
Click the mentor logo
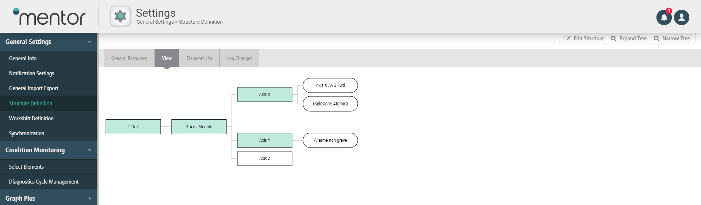pyautogui.click(x=49, y=17)
